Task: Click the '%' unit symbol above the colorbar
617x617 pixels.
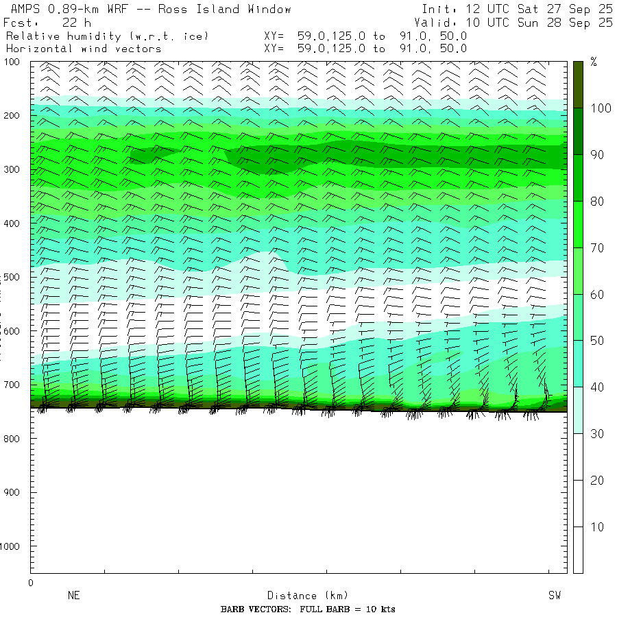Action: point(594,62)
